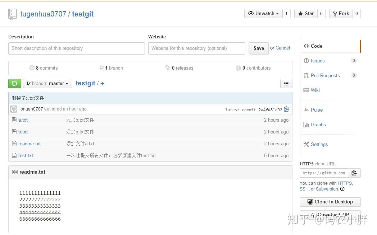This screenshot has width=377, height=235.
Task: Select the Settings wrench icon
Action: [306, 144]
